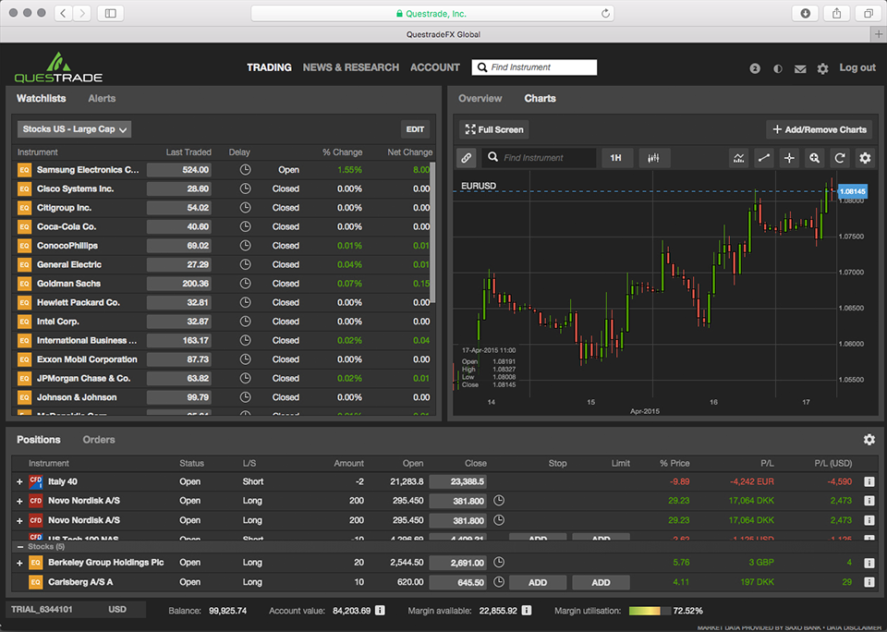The width and height of the screenshot is (887, 632).
Task: Switch to the Overview tab
Action: point(480,99)
